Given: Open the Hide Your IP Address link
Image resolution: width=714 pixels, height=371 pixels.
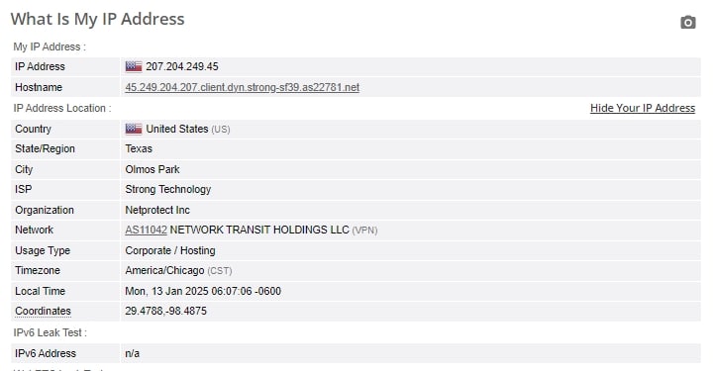Looking at the screenshot, I should click(x=643, y=108).
